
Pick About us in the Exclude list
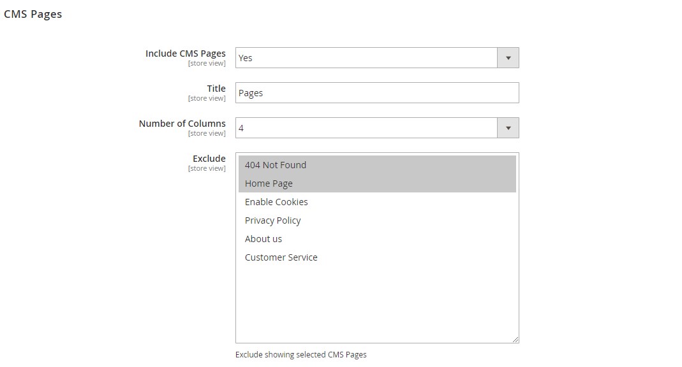tap(263, 239)
